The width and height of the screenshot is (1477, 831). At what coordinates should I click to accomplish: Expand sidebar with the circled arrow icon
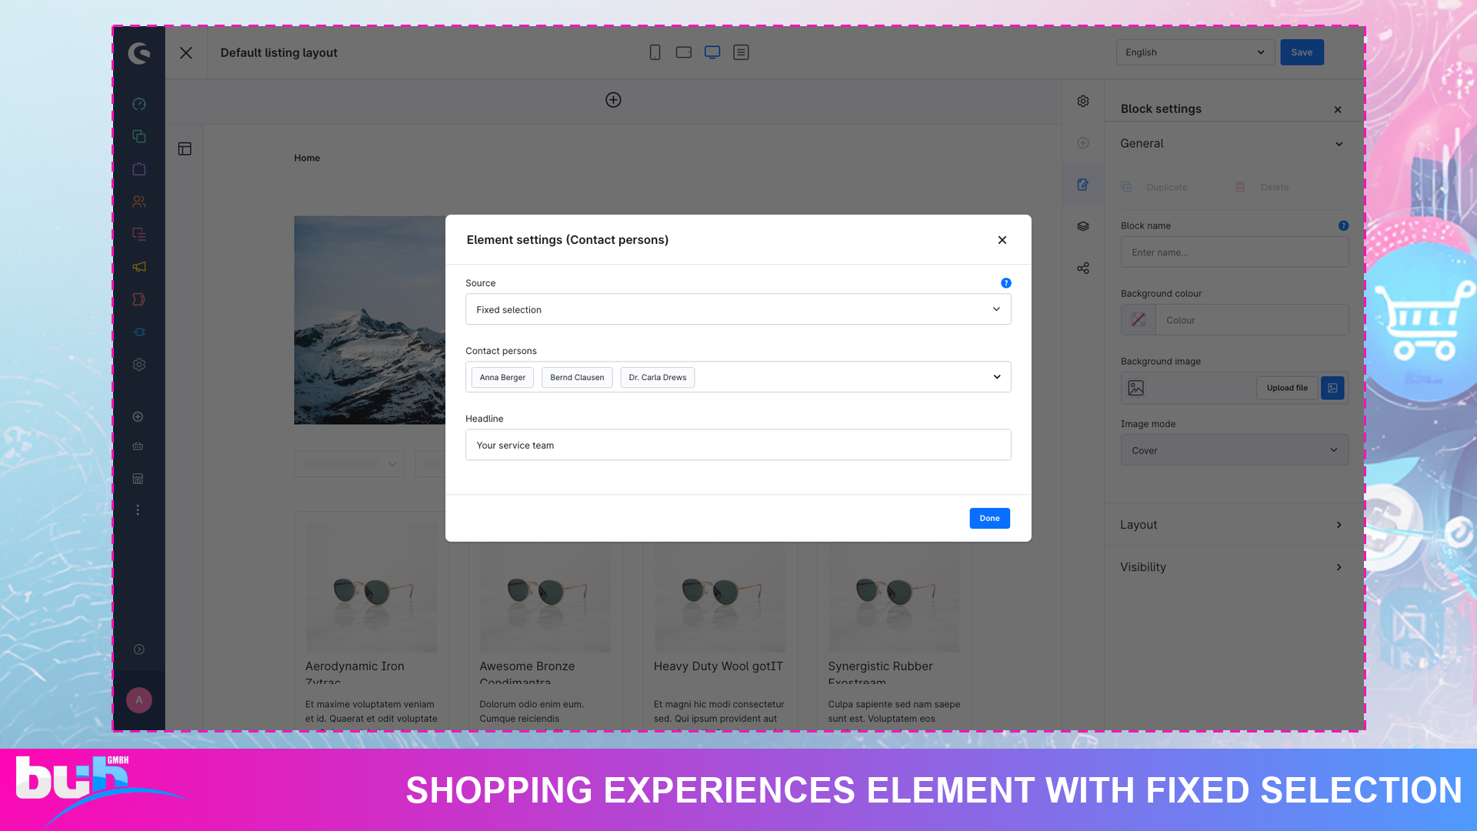(139, 649)
